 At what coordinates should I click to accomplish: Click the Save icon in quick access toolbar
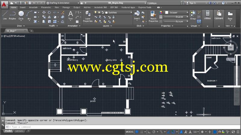tap(20, 3)
